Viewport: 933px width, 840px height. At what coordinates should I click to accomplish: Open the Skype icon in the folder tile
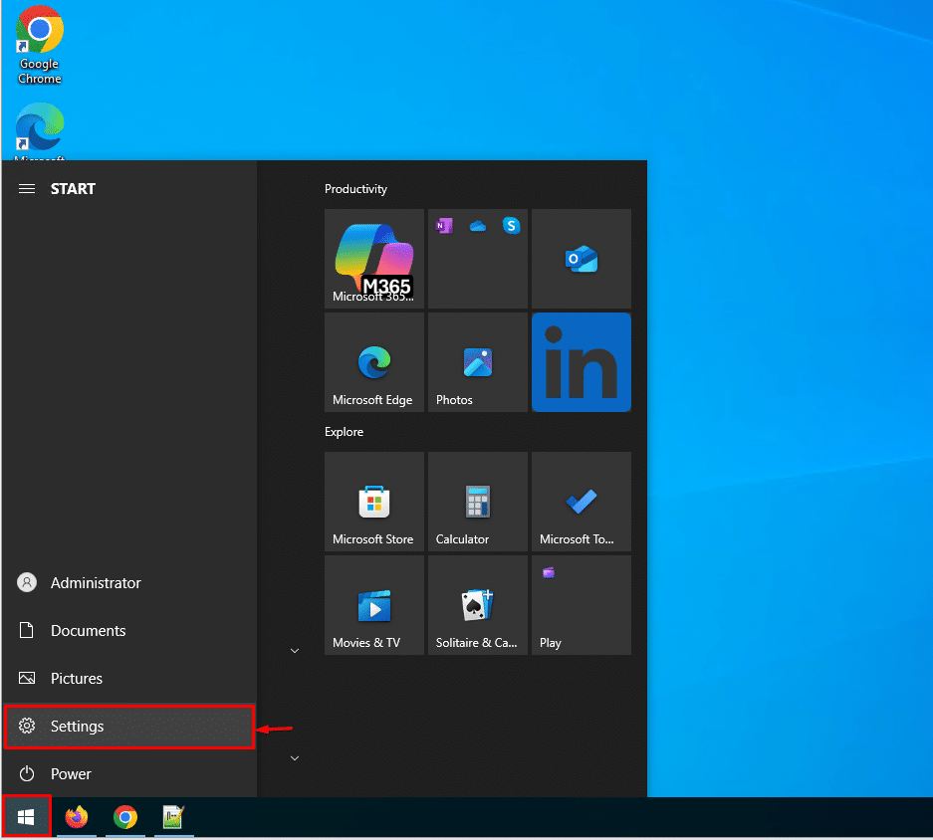pos(511,226)
